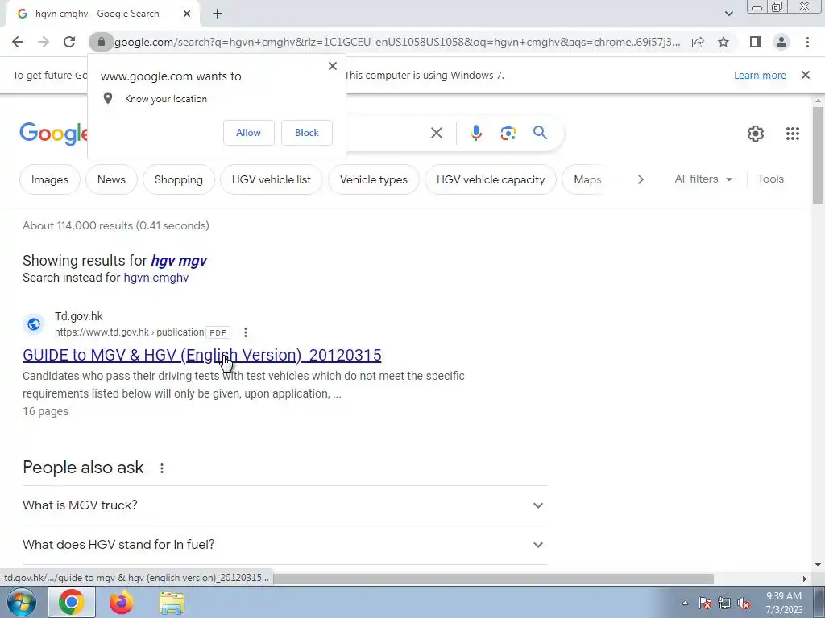Screen dimensions: 825x618
Task: Click the muted volume tray icon
Action: (744, 603)
